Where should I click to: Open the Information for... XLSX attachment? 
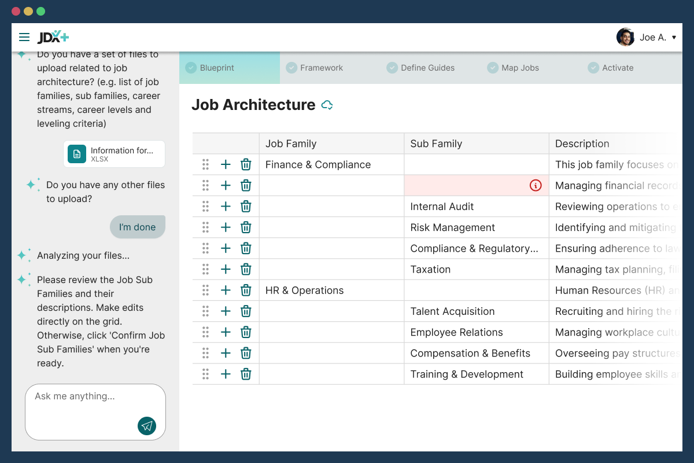point(114,154)
